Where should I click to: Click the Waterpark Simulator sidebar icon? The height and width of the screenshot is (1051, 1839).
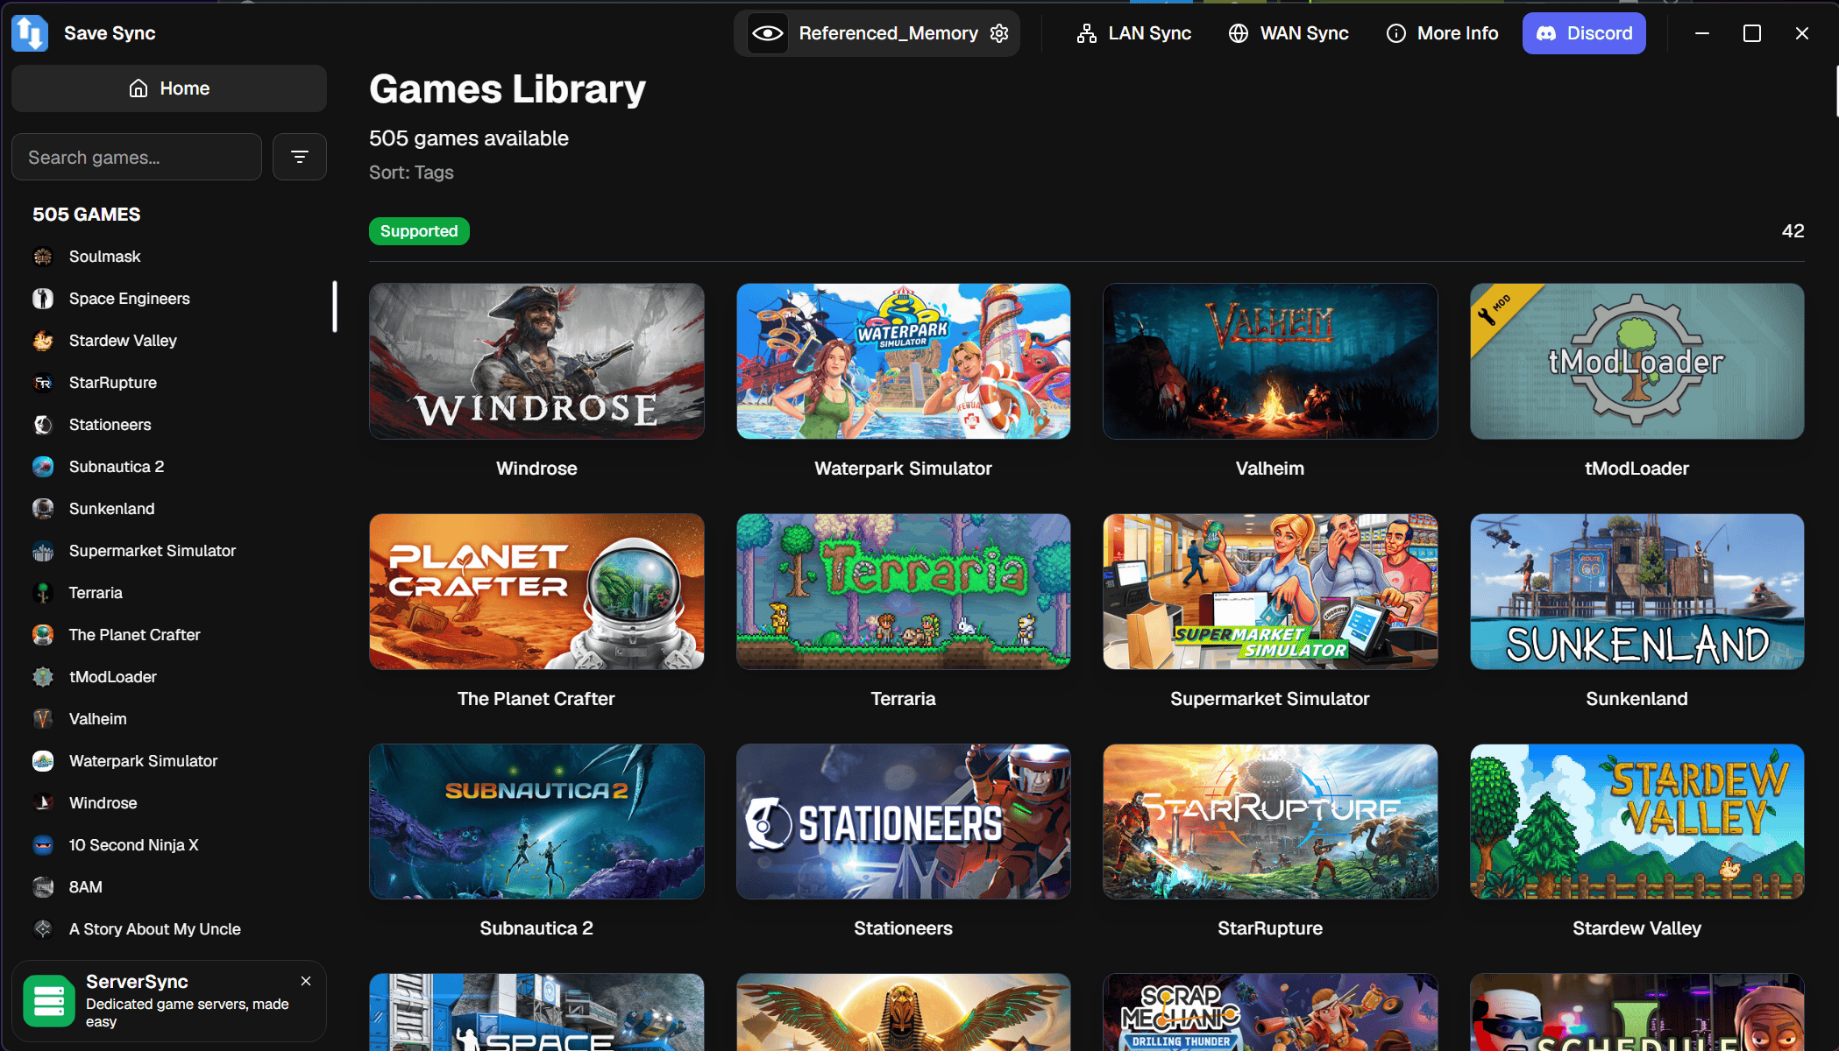click(x=43, y=761)
